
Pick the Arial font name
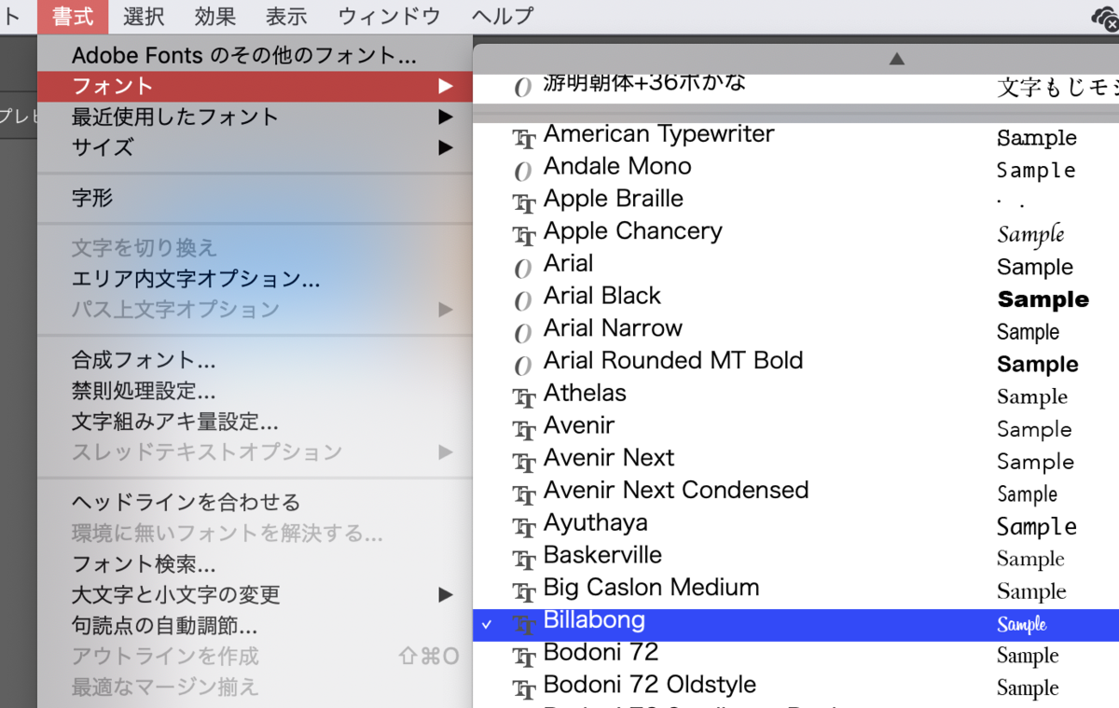(568, 263)
